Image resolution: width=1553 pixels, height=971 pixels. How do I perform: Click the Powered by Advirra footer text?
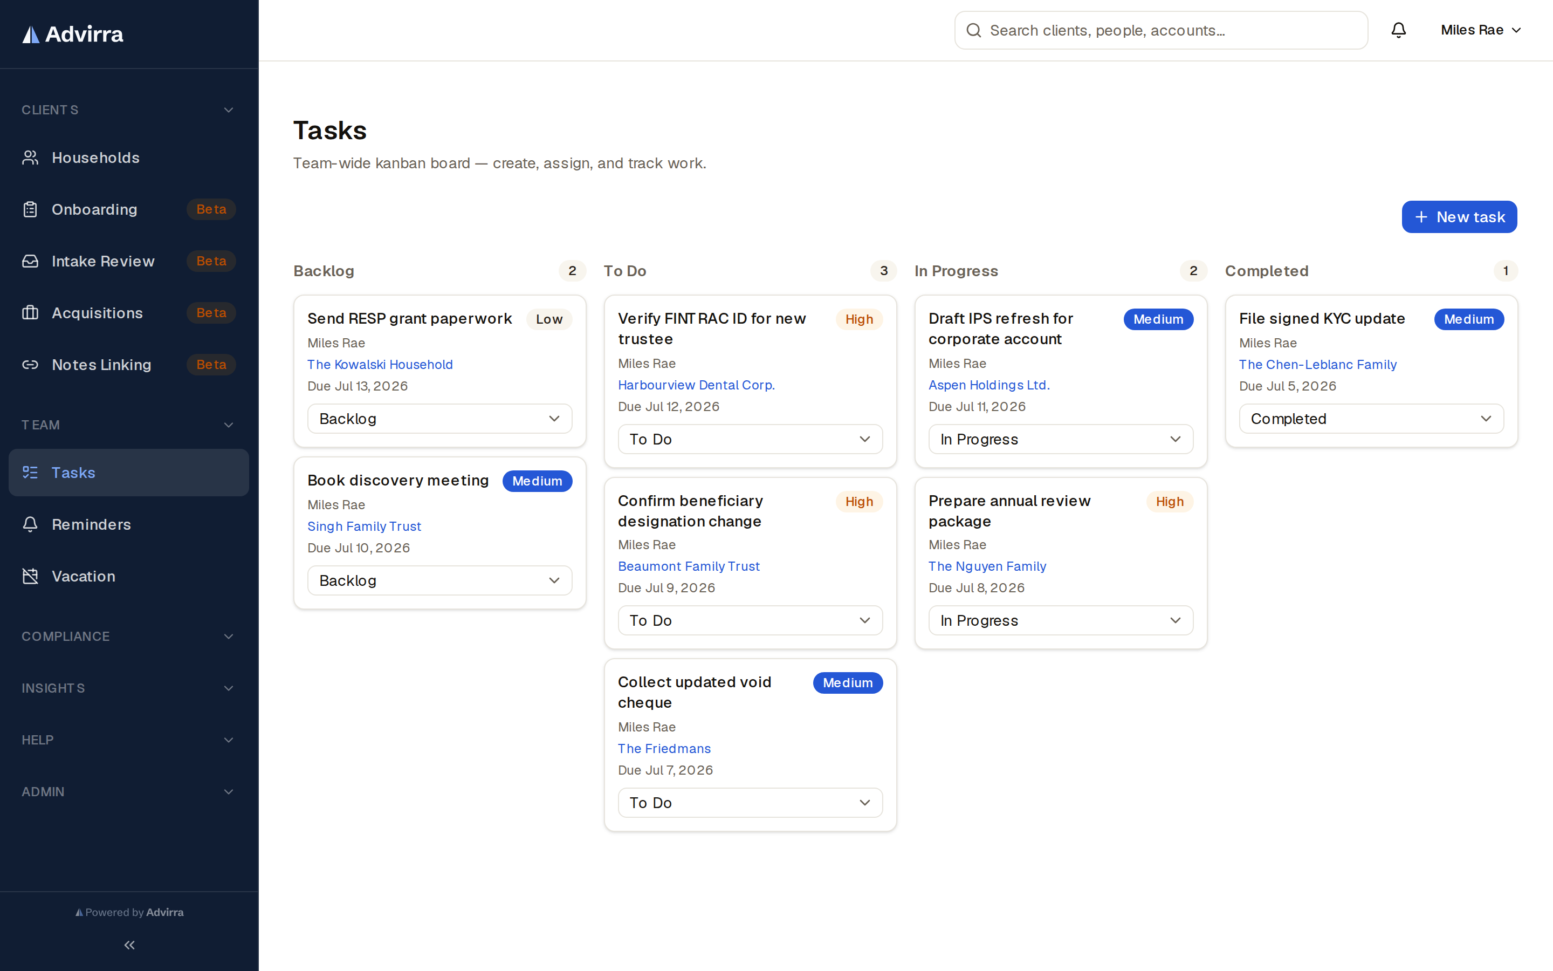coord(129,913)
